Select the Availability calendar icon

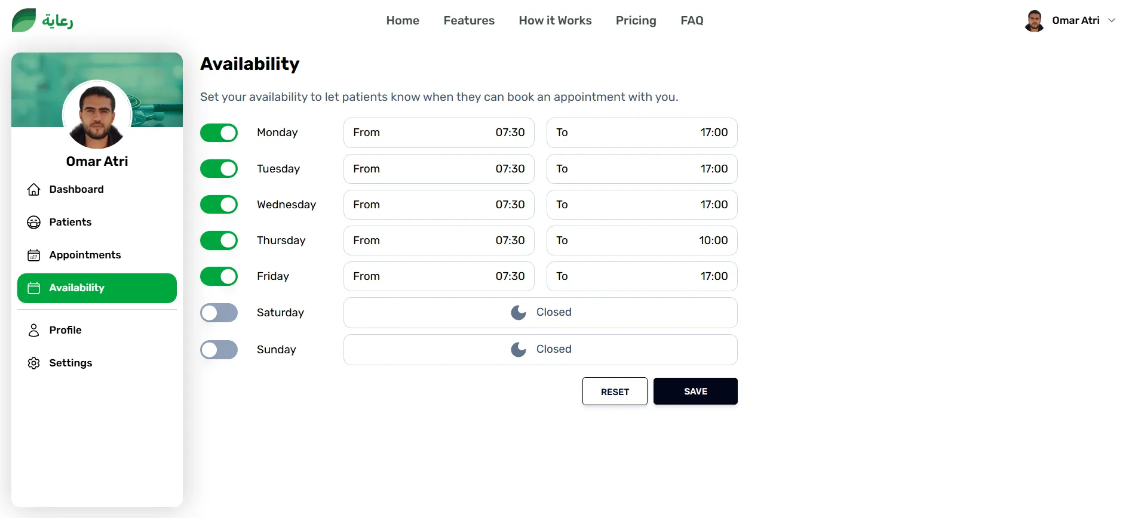pos(34,288)
